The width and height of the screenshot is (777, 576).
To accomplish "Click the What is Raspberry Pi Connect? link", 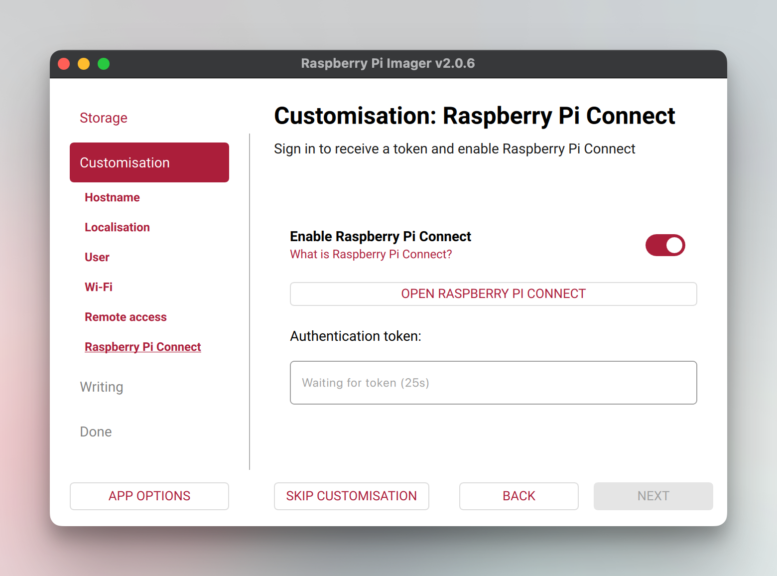I will tap(371, 254).
